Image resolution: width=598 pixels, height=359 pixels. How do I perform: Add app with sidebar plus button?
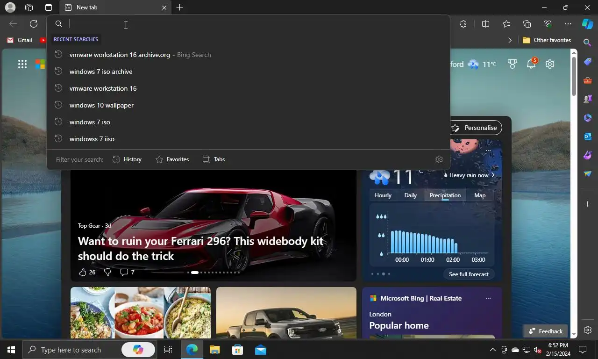coord(588,204)
